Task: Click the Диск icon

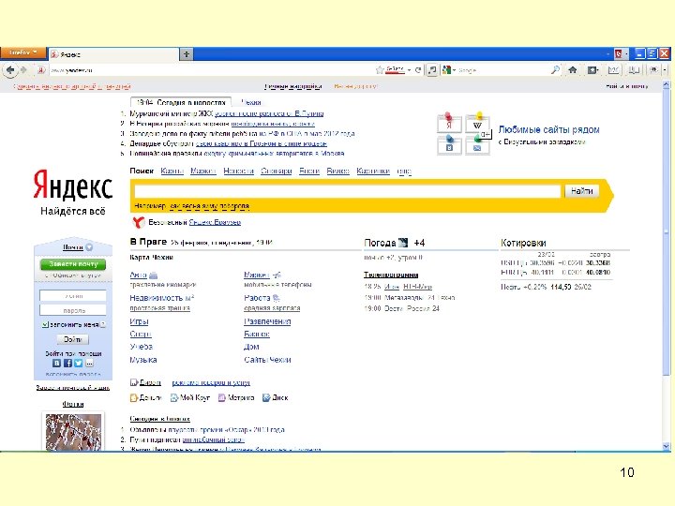Action: [266, 398]
